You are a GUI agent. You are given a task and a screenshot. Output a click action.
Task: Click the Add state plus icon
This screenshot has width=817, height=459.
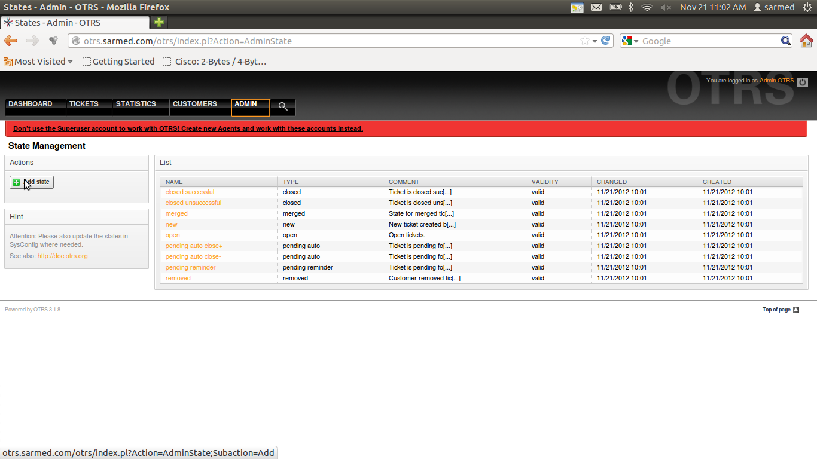[16, 182]
